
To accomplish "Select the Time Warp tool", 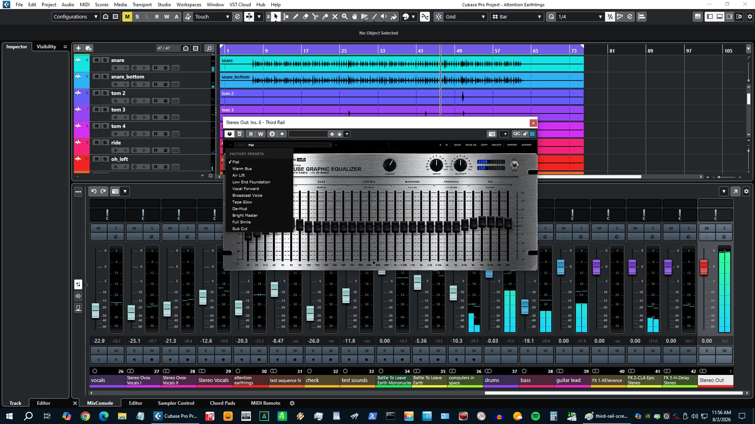I will [x=365, y=16].
